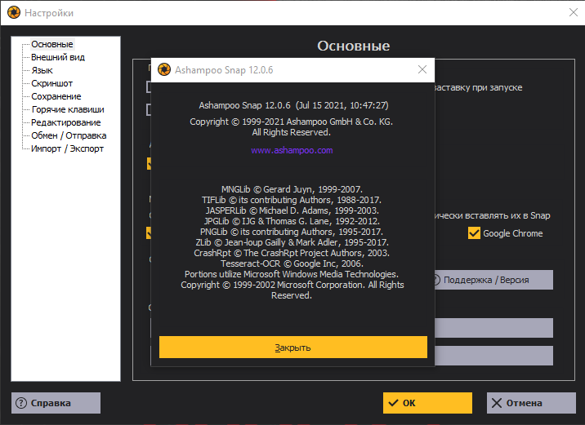Close the Настройки window with X
Viewport: 585px width, 425px height.
[573, 12]
